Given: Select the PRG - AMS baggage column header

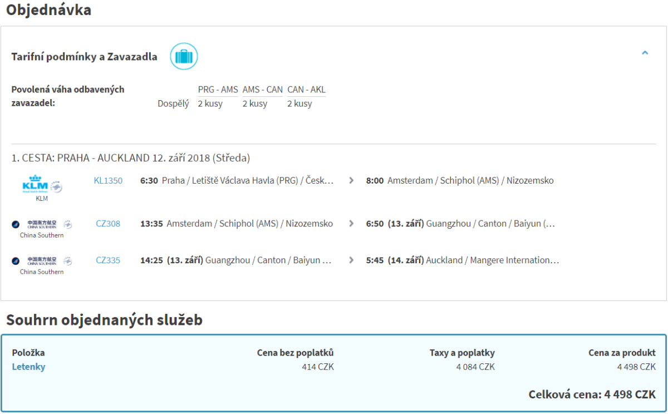Looking at the screenshot, I should pyautogui.click(x=218, y=90).
